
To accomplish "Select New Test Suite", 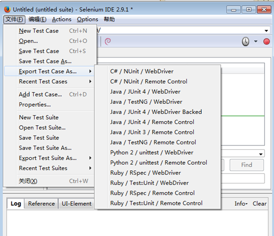I will [x=49, y=117].
